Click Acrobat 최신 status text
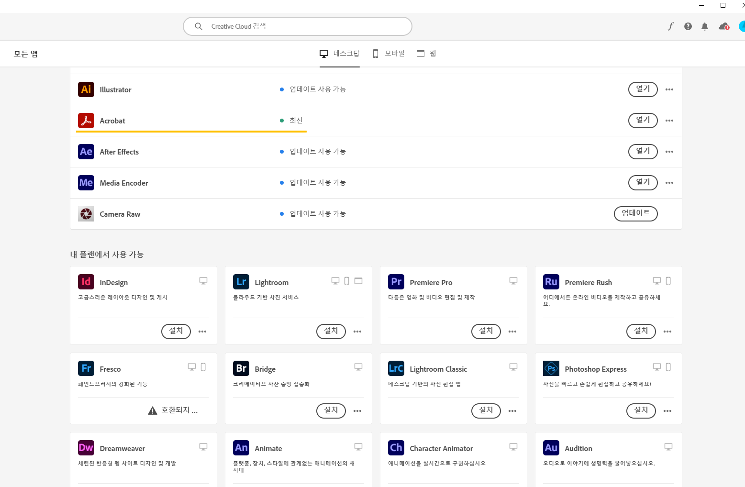 point(296,121)
